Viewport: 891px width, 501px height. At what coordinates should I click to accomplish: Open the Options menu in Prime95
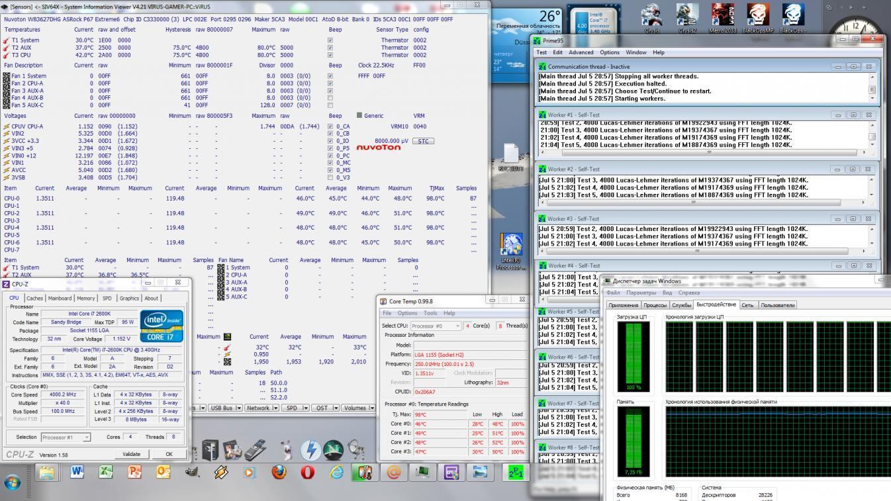(609, 52)
